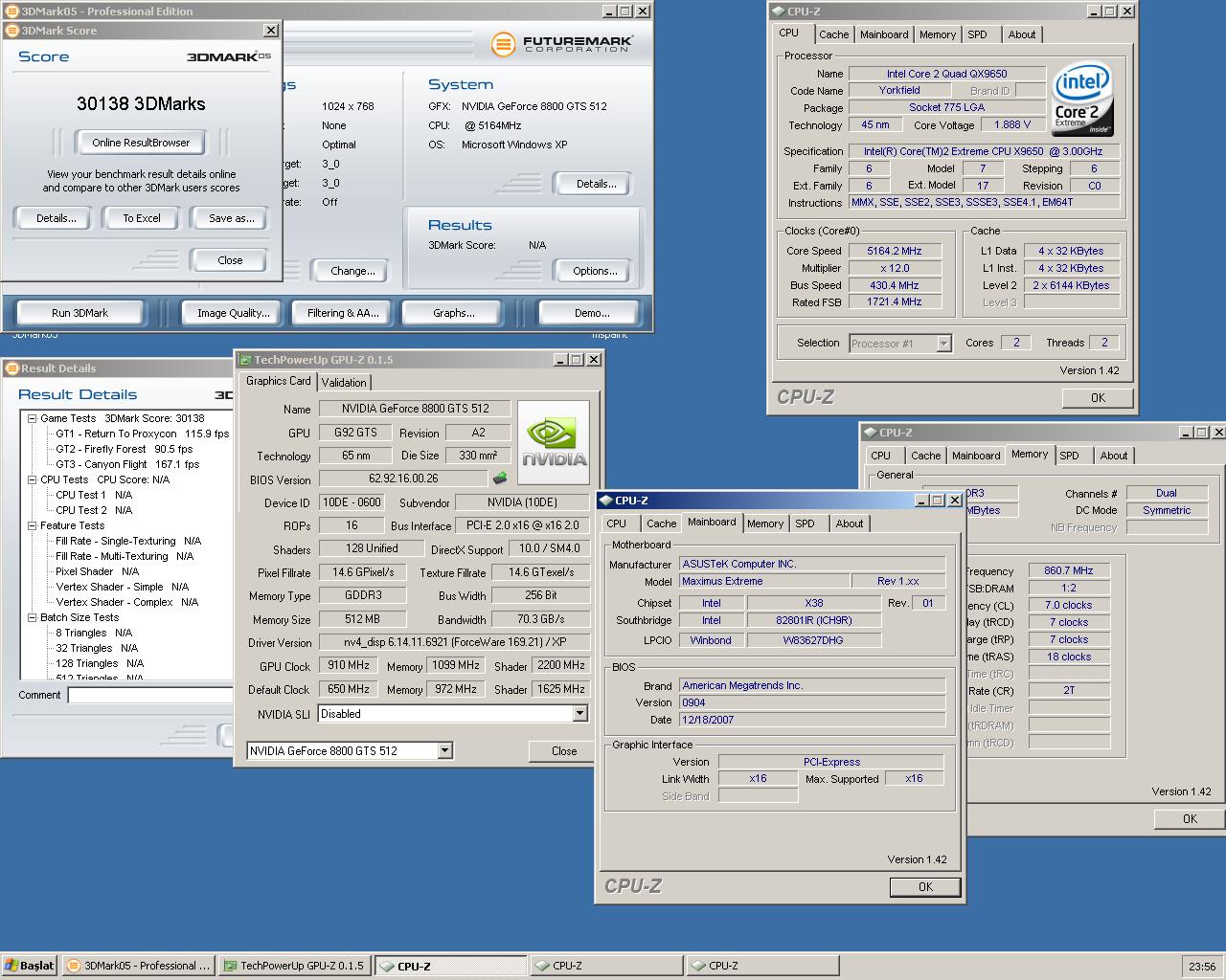
Task: Activate TechPowerUp GPU-Z taskbar button
Action: tap(294, 966)
